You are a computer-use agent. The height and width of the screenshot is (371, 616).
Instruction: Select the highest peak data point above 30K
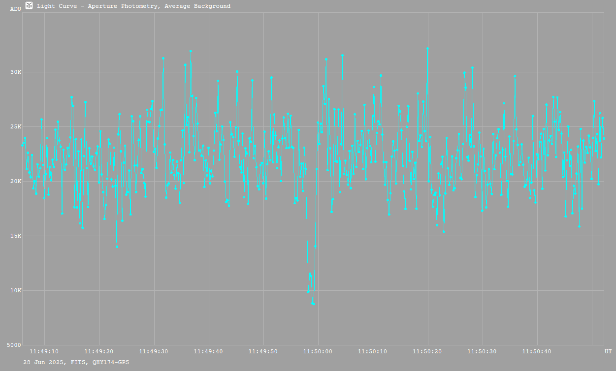[x=427, y=48]
